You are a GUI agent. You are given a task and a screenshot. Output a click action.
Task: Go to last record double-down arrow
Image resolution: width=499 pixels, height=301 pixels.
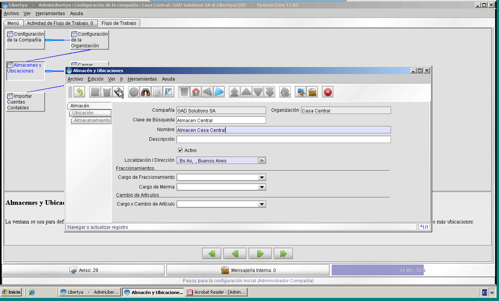click(270, 92)
